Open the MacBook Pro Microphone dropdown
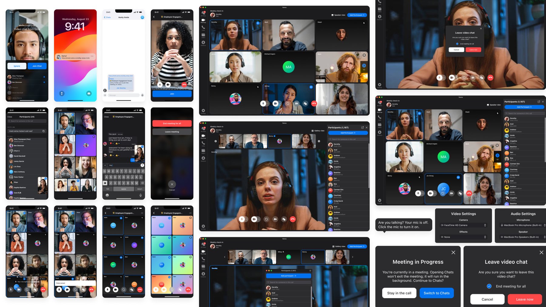Screen dimensions: 546x307 coord(523,225)
